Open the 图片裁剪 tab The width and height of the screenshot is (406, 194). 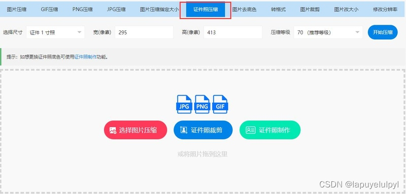310,10
